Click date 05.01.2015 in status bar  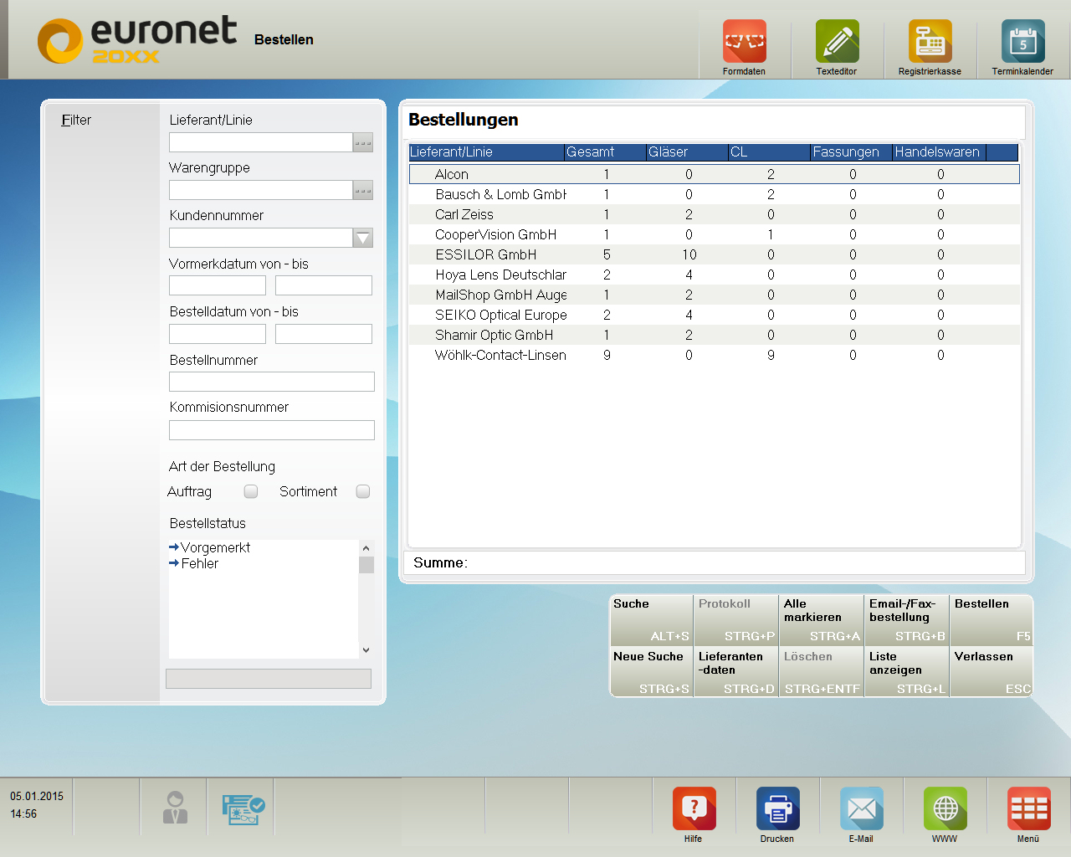37,796
